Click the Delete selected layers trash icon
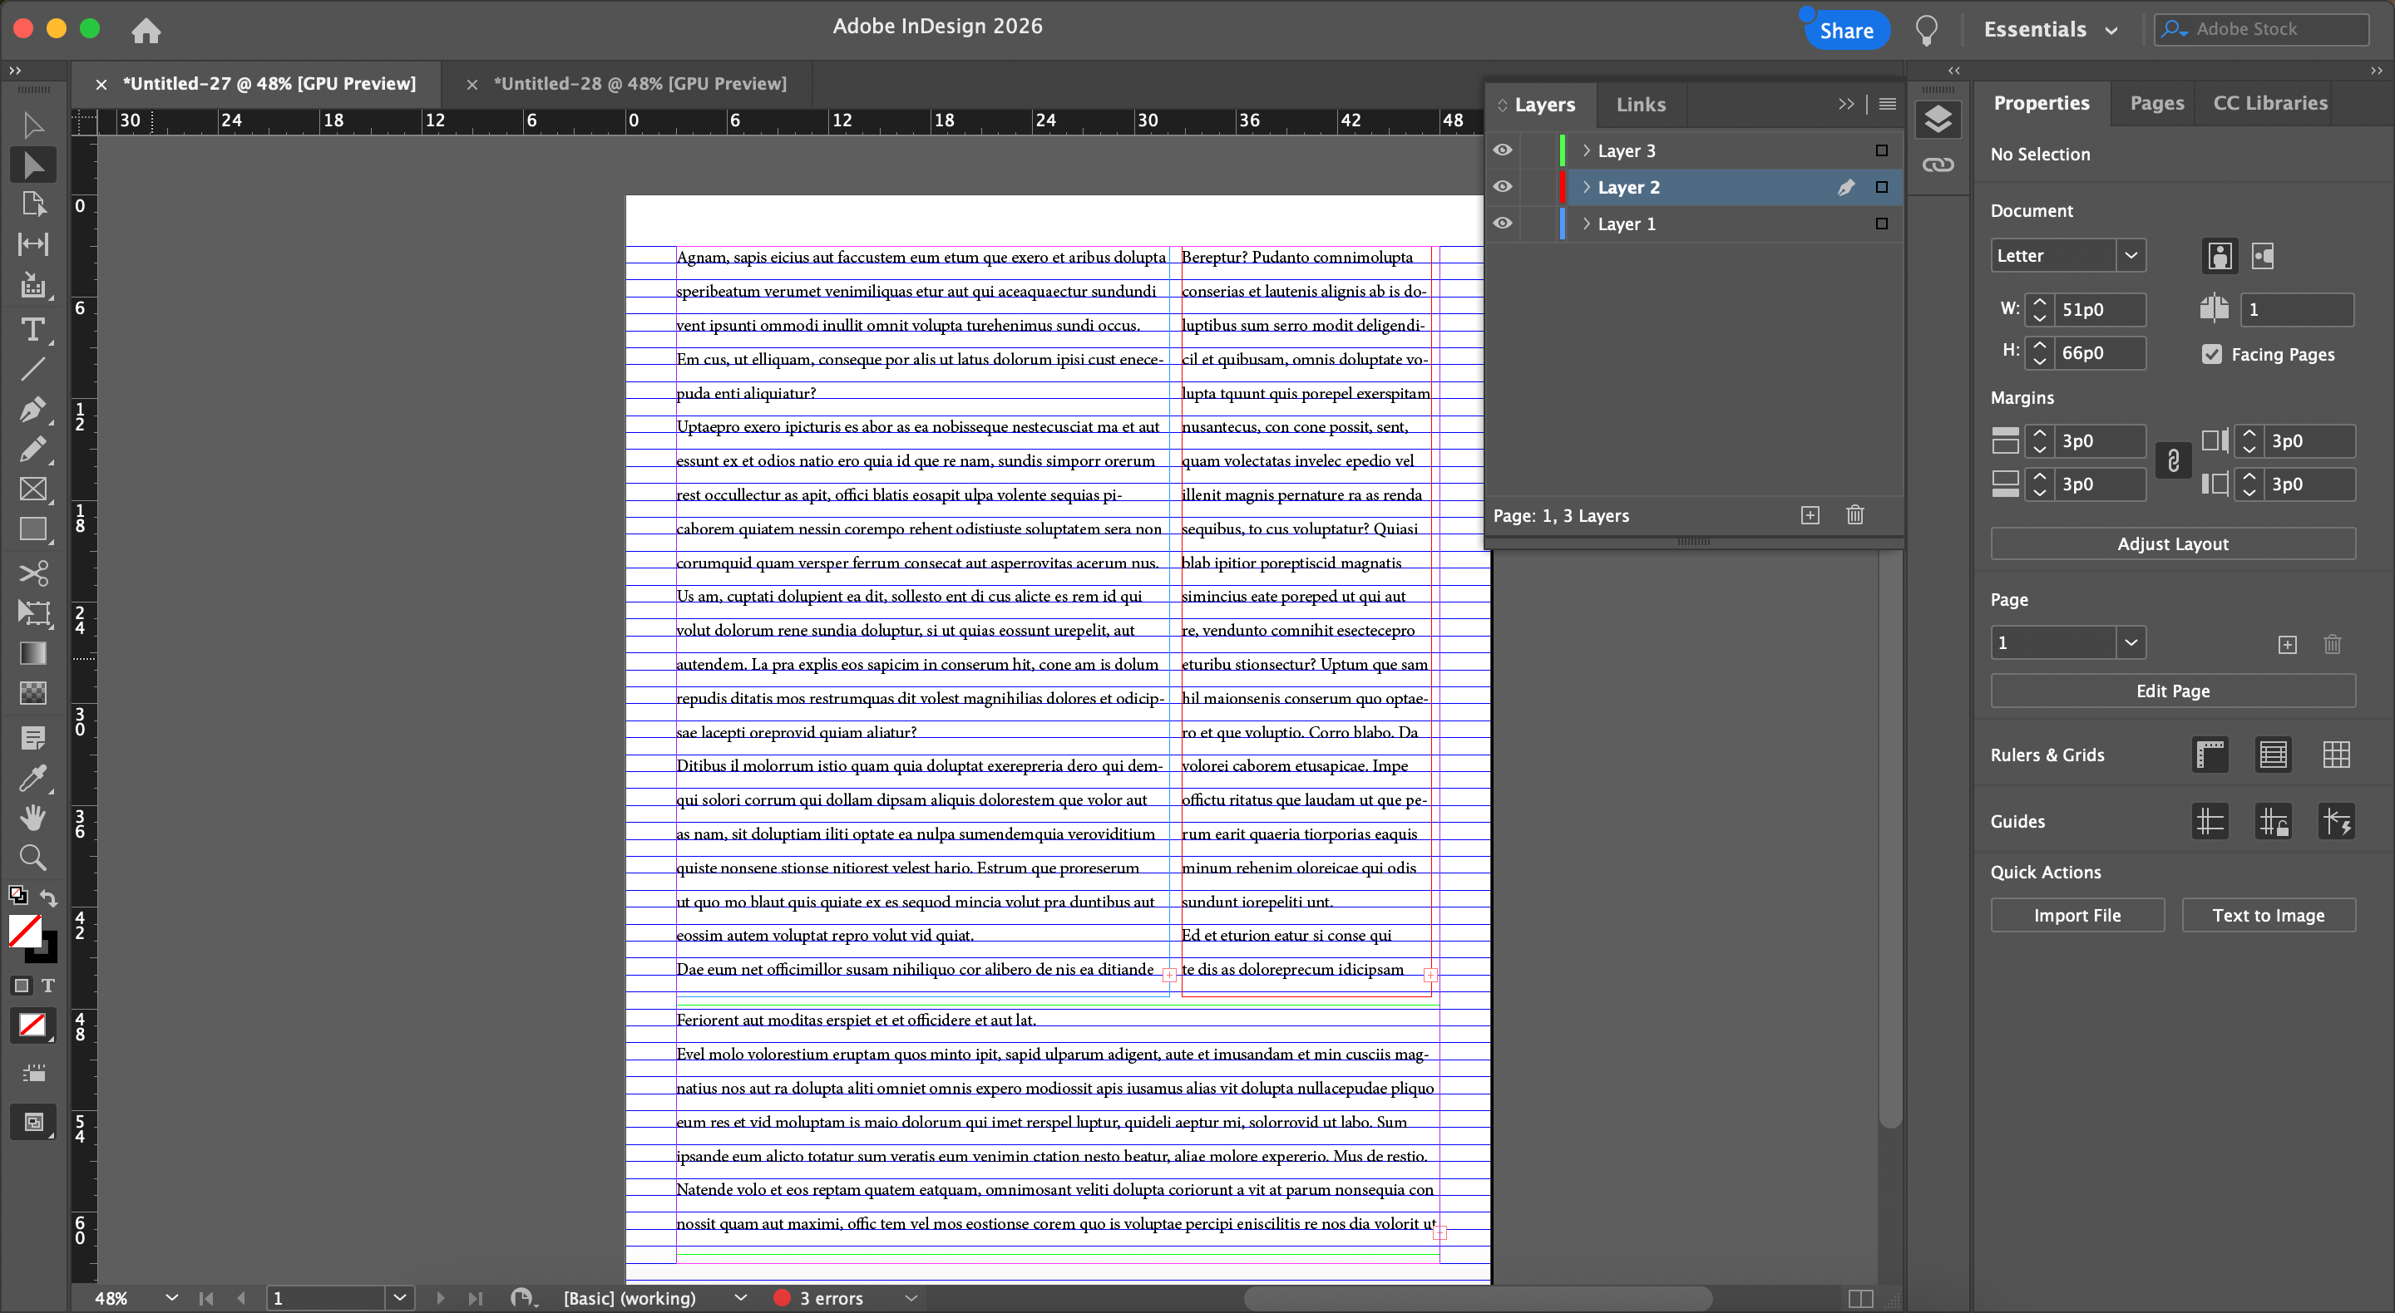Screen dimensions: 2395x1313 point(1854,516)
